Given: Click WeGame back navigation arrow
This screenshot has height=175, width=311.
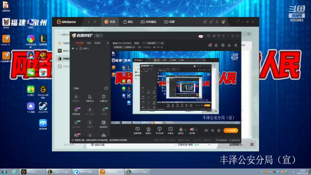Looking at the screenshot, I should 89,22.
